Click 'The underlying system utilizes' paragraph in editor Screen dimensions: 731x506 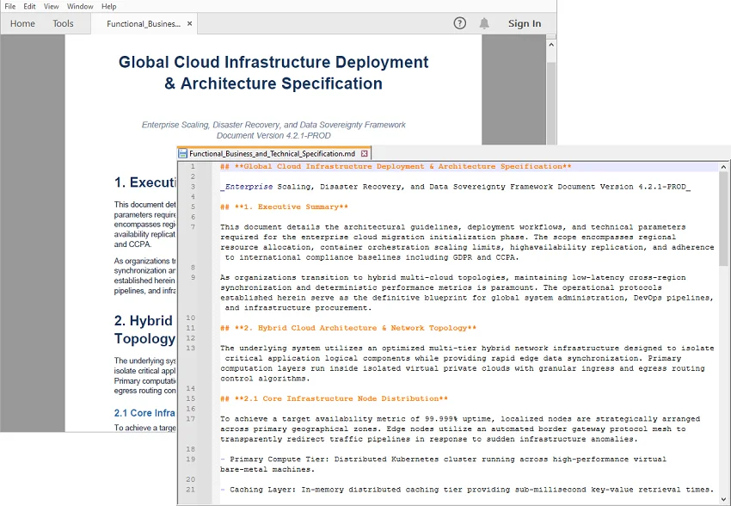coord(467,363)
